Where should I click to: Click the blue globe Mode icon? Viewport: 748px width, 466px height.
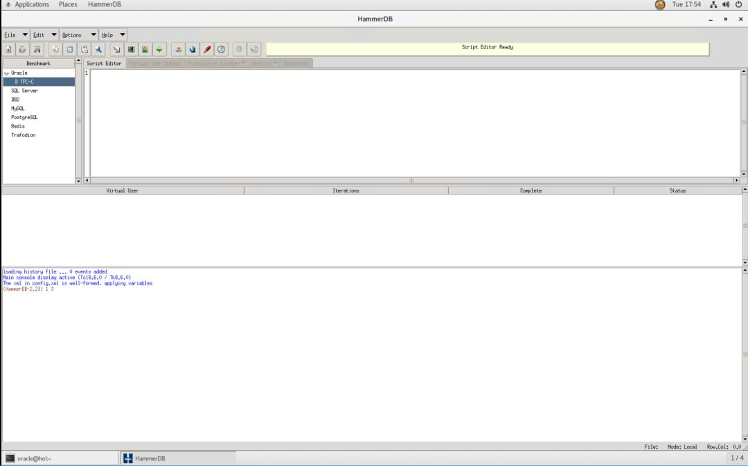coord(193,49)
